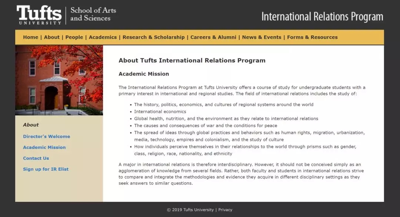Select Academics in the navigation bar
The height and width of the screenshot is (217, 400).
coord(103,37)
